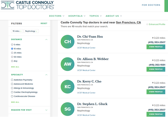Image resolution: width=168 pixels, height=117 pixels.
Task: Click Dr. Webber's phone number (415) 353-1551
Action: tap(157, 65)
